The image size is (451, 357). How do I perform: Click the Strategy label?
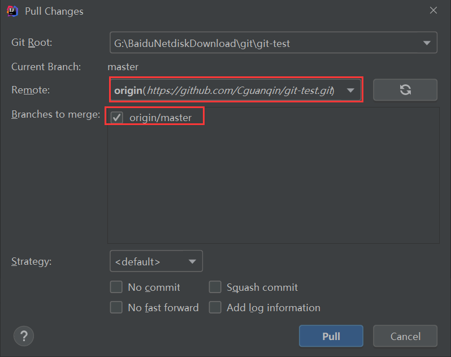[32, 262]
